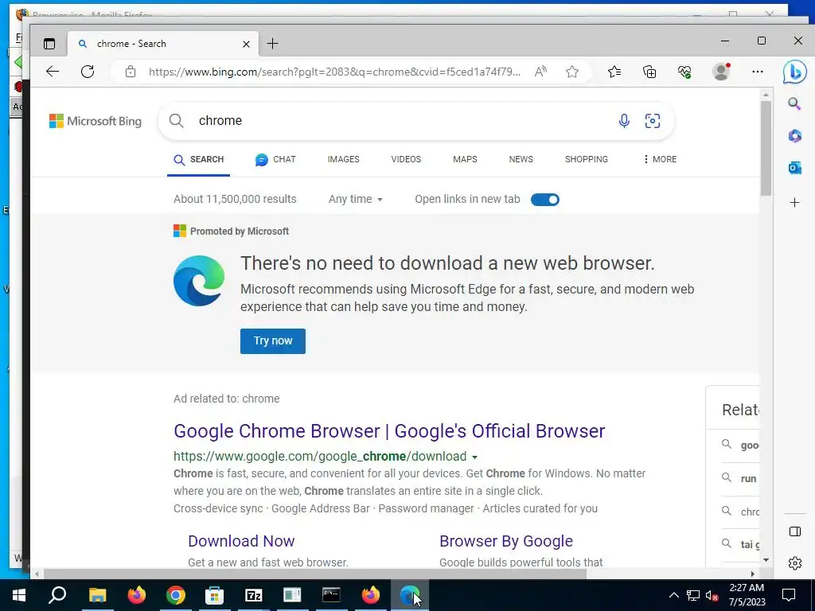Click the vertical page scrollbar thumb

pos(766,148)
